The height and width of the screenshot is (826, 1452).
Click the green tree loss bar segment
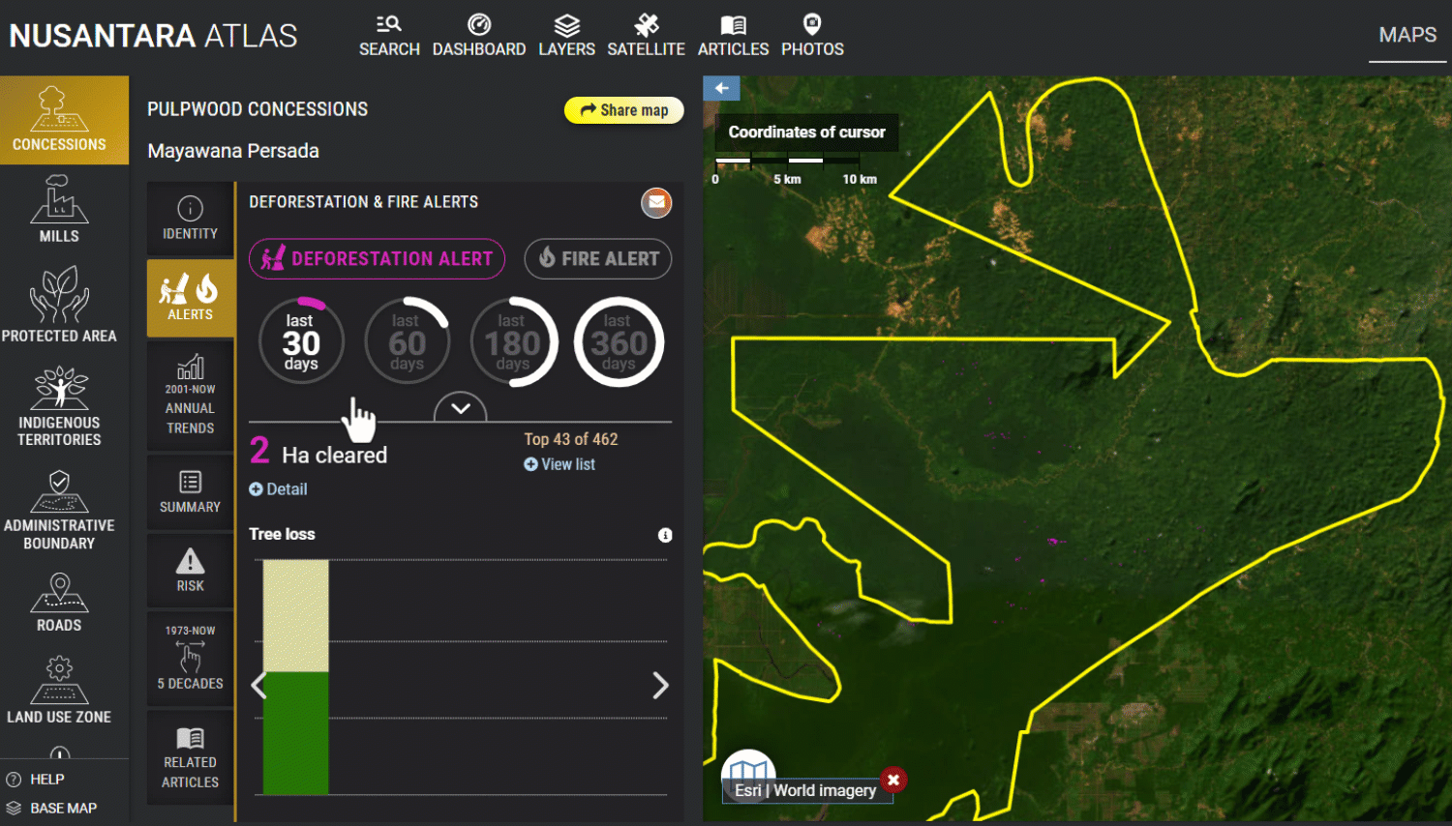coord(296,733)
